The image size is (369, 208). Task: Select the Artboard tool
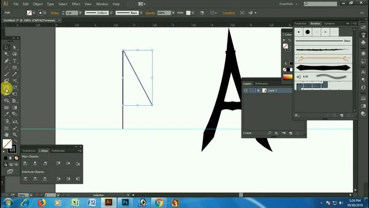[x=6, y=128]
